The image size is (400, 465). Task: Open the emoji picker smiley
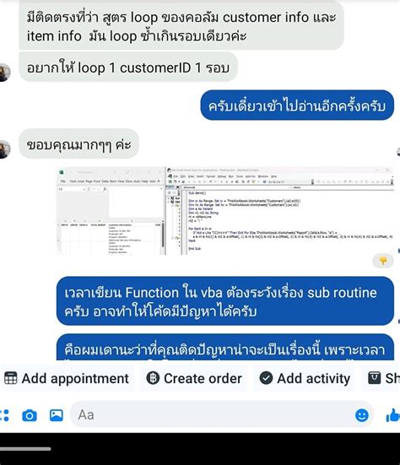pyautogui.click(x=362, y=415)
